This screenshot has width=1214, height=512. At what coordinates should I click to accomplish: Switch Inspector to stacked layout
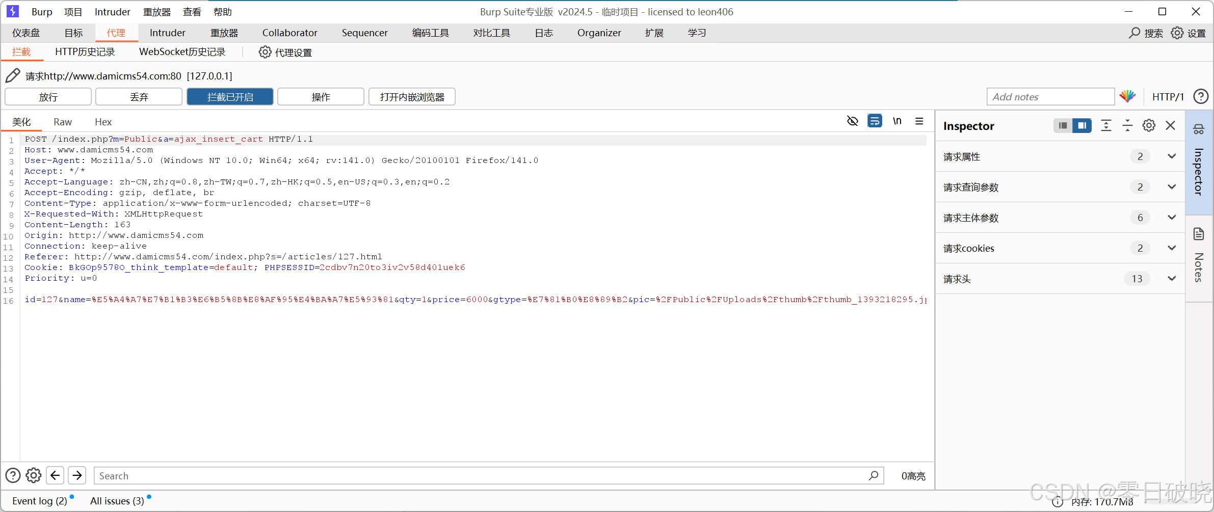pyautogui.click(x=1082, y=125)
